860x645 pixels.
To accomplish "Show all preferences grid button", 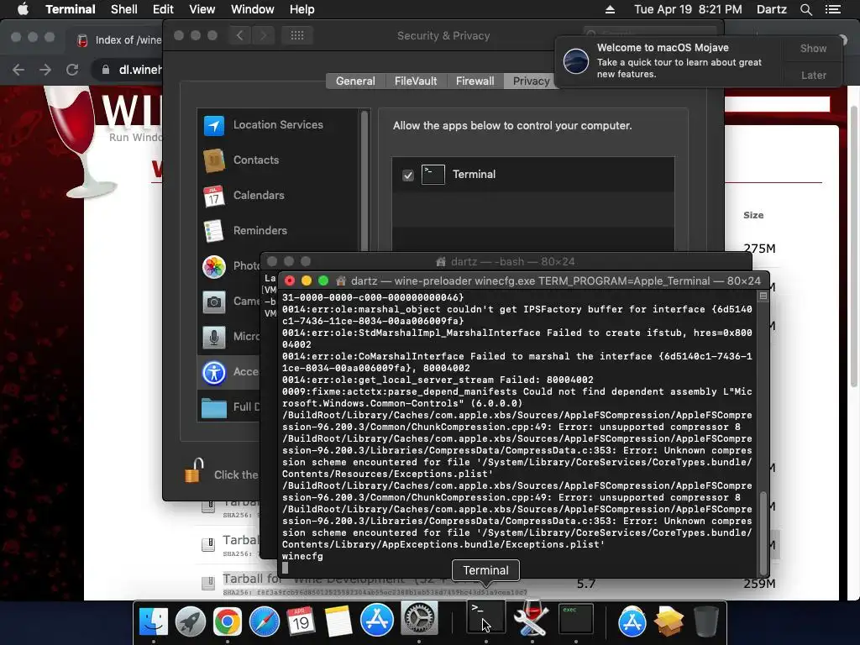I will [x=296, y=35].
